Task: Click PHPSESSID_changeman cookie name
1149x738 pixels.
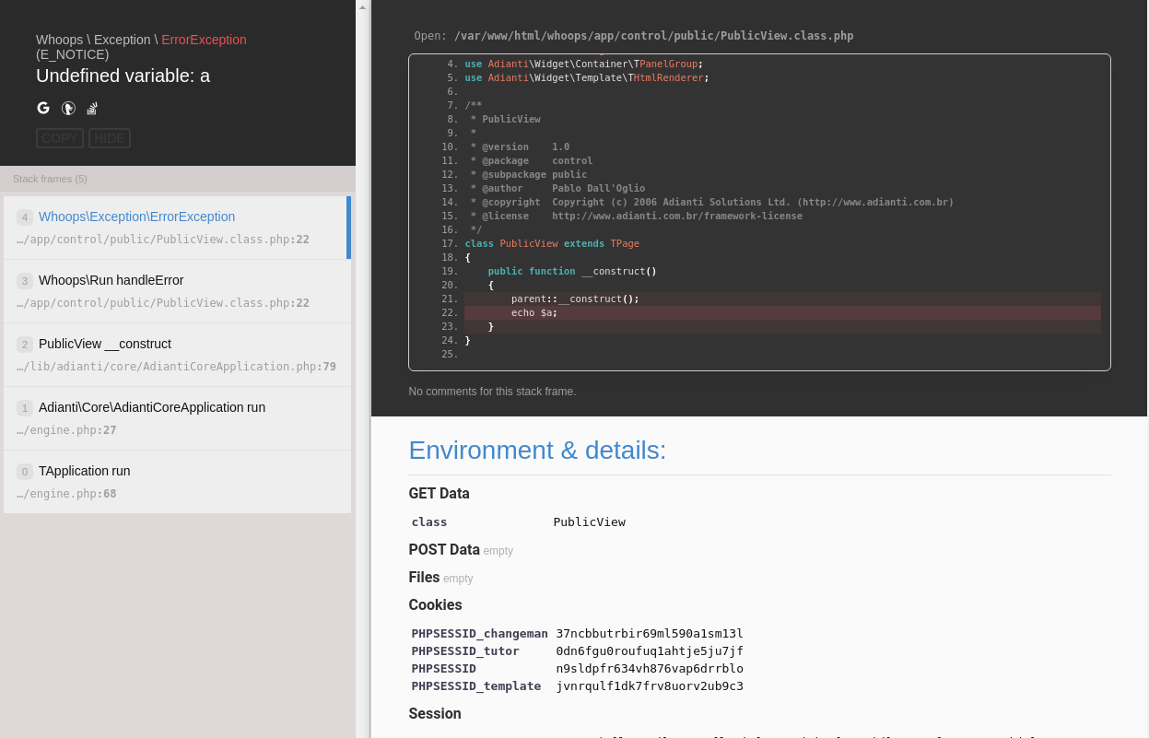Action: coord(479,634)
